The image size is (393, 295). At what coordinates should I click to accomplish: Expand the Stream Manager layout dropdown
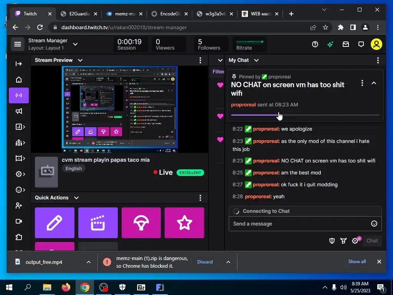75,44
